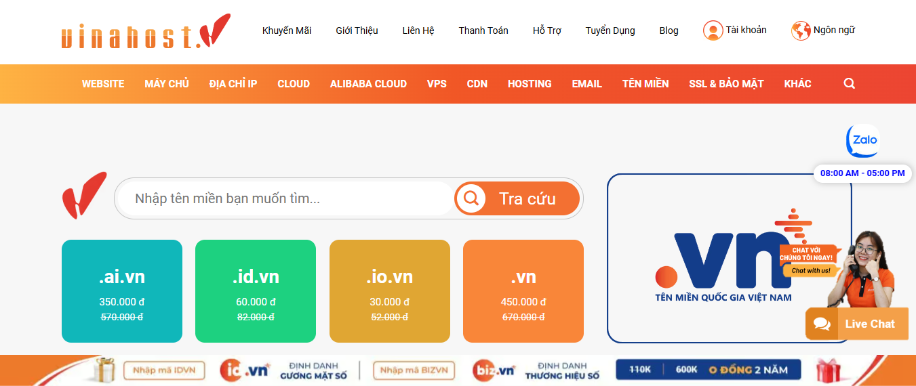The width and height of the screenshot is (916, 386).
Task: Click struck-through 570.000 đ price
Action: pos(122,317)
